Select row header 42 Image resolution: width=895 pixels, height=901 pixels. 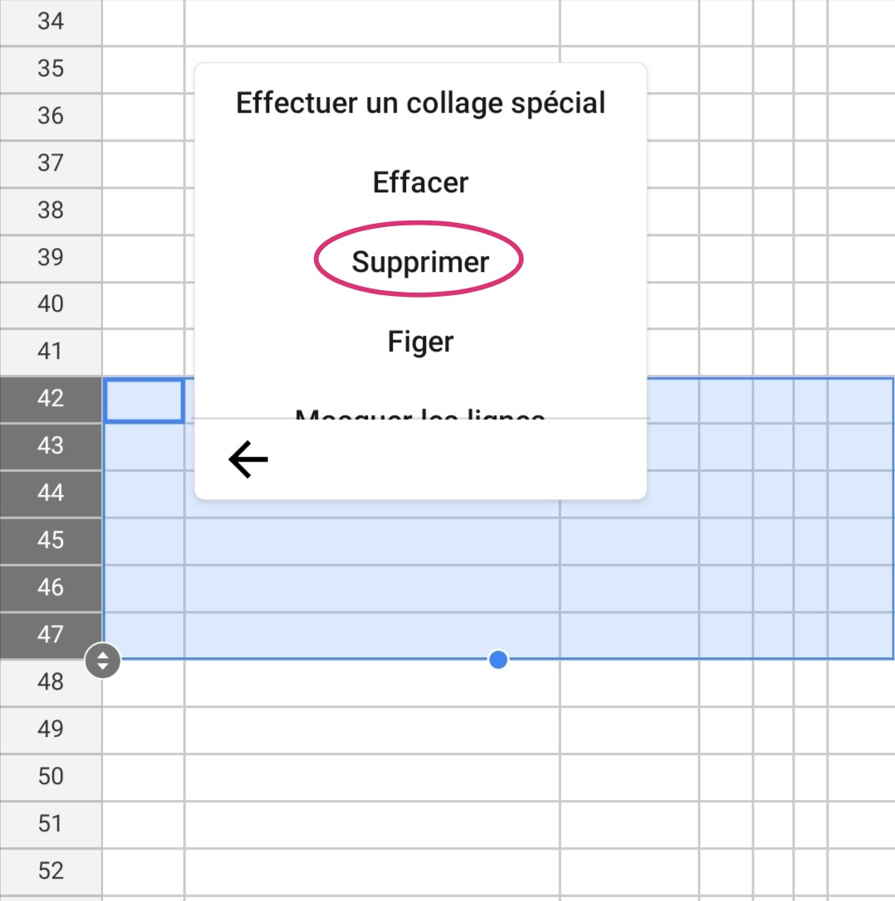point(51,400)
